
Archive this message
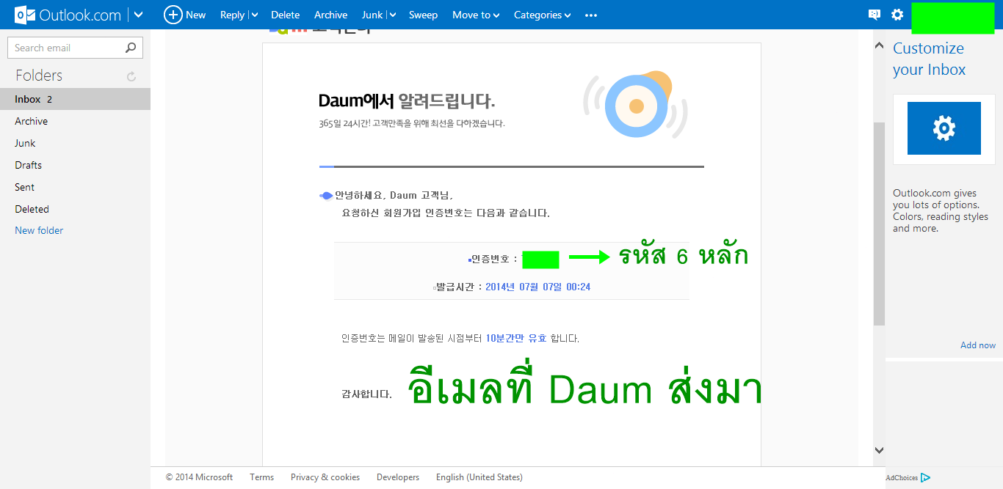click(x=330, y=15)
